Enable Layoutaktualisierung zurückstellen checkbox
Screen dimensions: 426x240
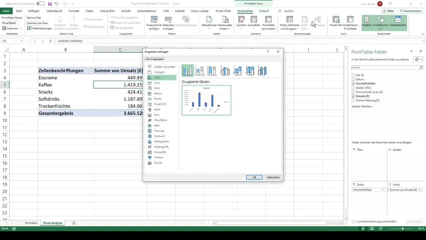pyautogui.click(x=353, y=221)
